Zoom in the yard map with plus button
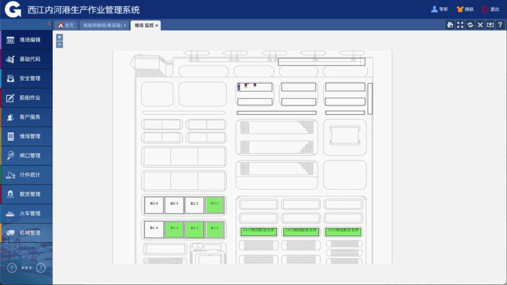507x285 pixels. point(60,37)
